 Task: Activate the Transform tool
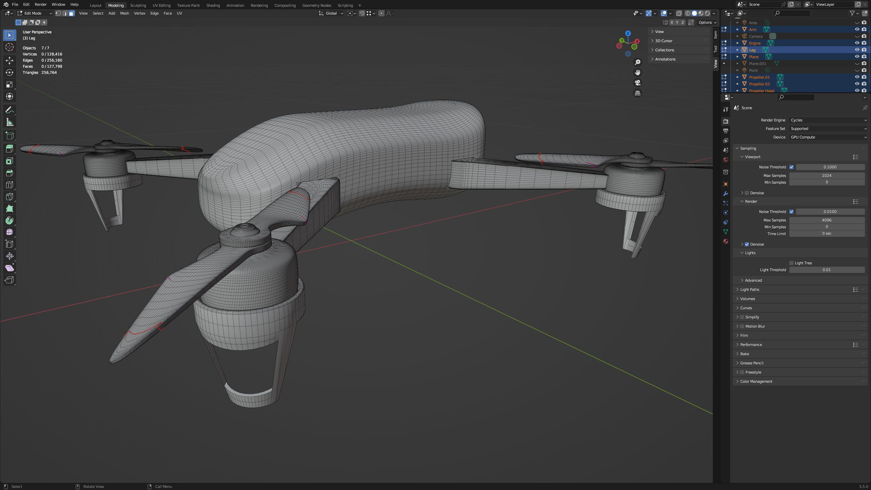10,96
